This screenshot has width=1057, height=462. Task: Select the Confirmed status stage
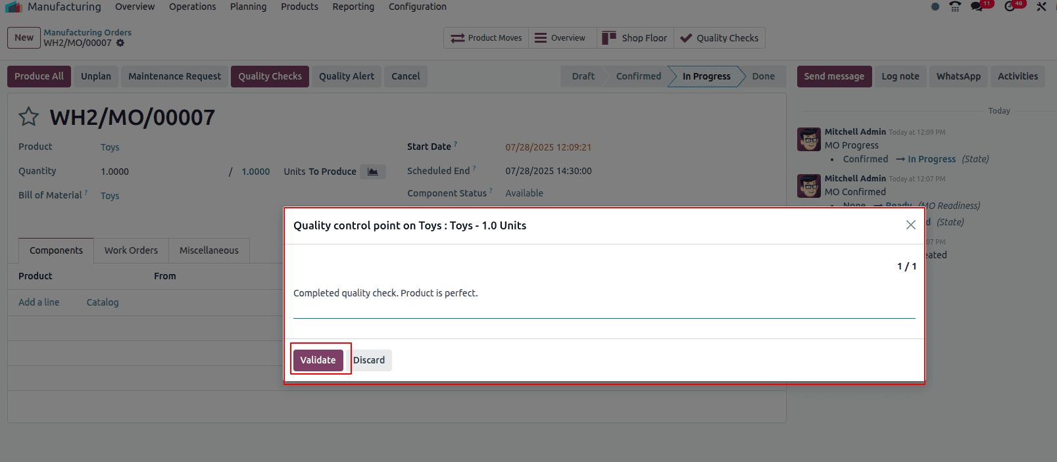pos(639,76)
